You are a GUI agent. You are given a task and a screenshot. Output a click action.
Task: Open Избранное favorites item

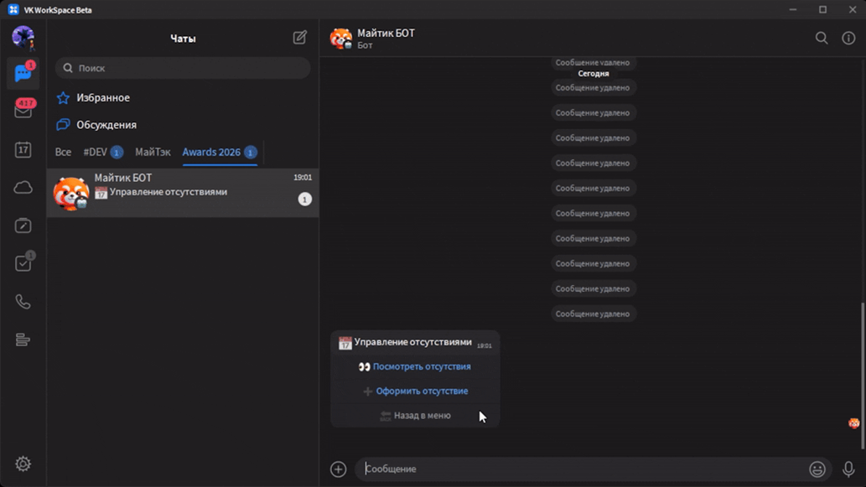click(102, 98)
